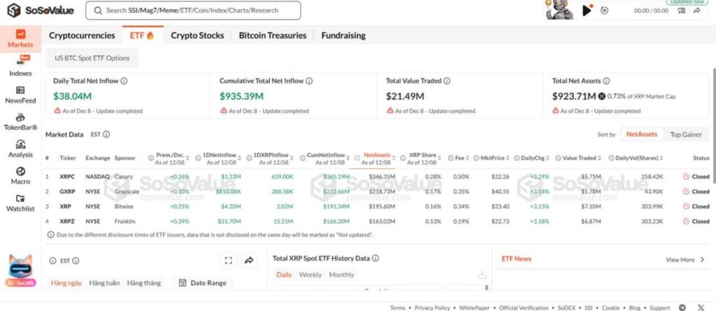This screenshot has height=311, width=716.
Task: Open the SoSoValue logo home link
Action: pos(41,10)
